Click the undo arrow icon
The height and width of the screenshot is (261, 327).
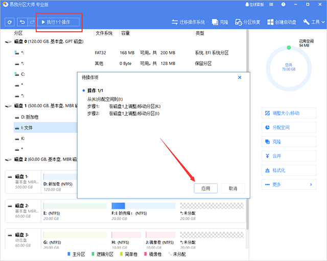pos(22,22)
